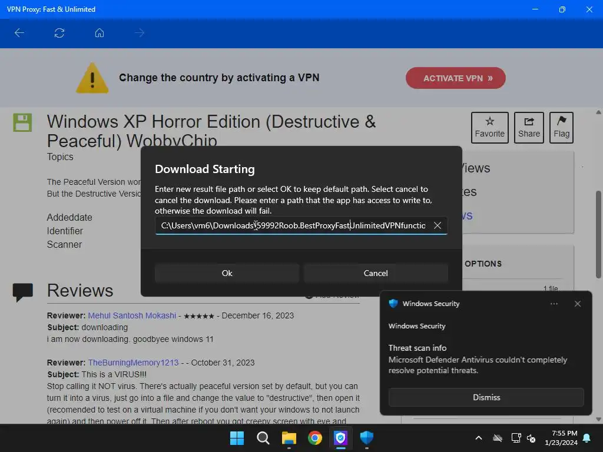Click the Topics label

coord(60,157)
